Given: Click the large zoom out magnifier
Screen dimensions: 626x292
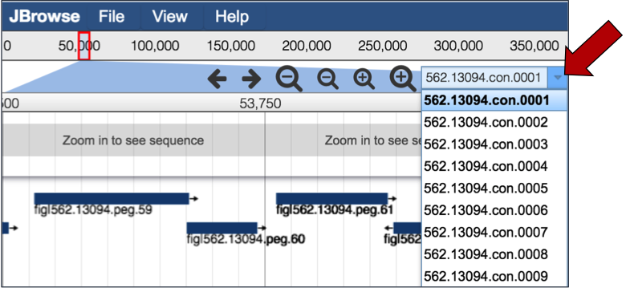Looking at the screenshot, I should (x=289, y=79).
